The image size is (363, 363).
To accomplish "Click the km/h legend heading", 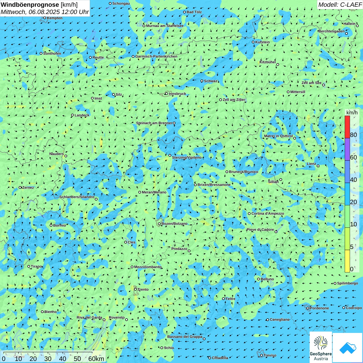I will point(352,113).
